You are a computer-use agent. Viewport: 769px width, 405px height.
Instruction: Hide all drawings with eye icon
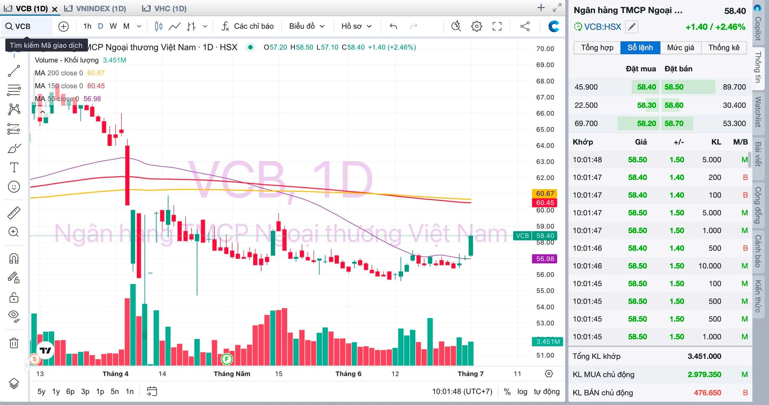click(14, 316)
